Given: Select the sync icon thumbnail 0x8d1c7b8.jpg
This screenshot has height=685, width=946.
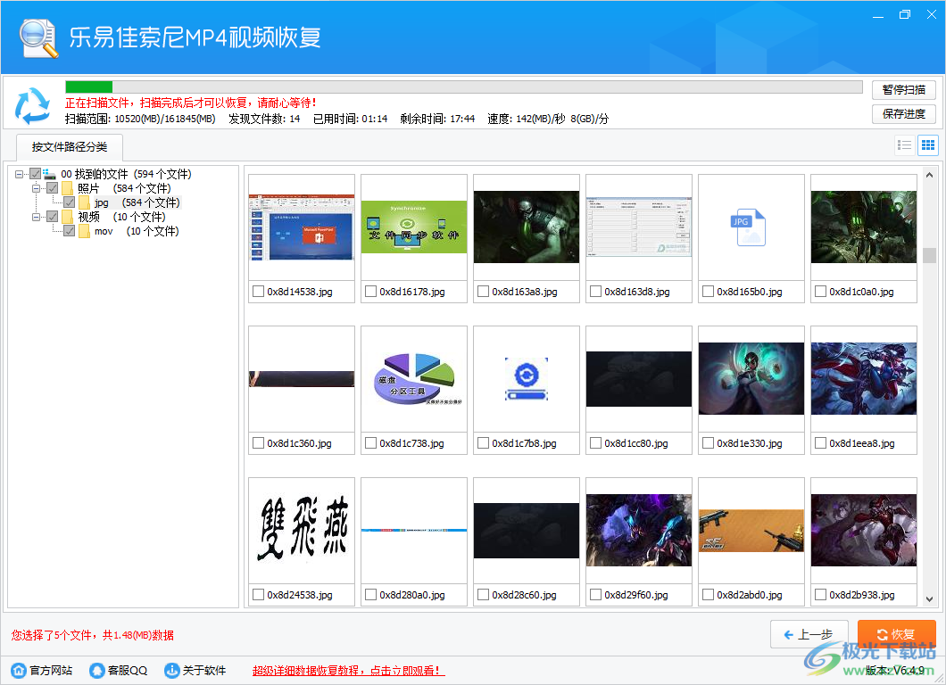Looking at the screenshot, I should point(526,379).
